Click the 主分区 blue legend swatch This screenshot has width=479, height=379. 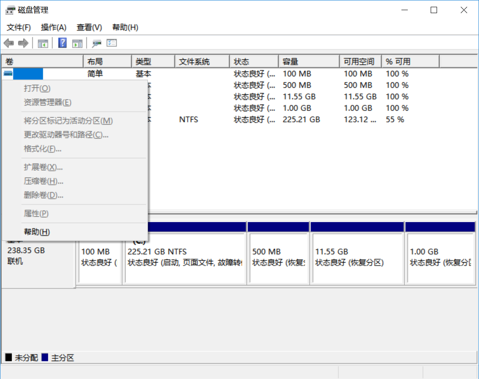pyautogui.click(x=45, y=357)
